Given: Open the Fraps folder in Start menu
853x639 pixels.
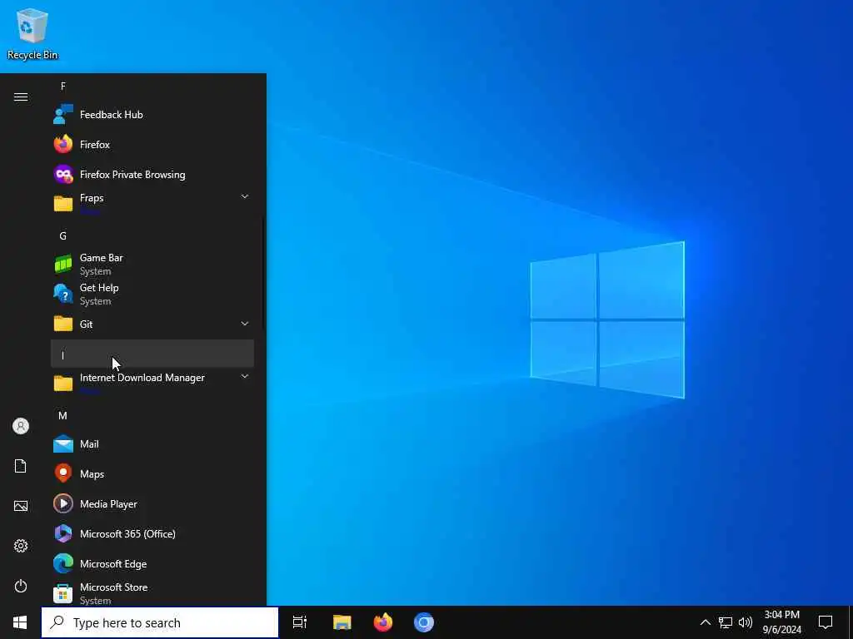Looking at the screenshot, I should pos(152,204).
